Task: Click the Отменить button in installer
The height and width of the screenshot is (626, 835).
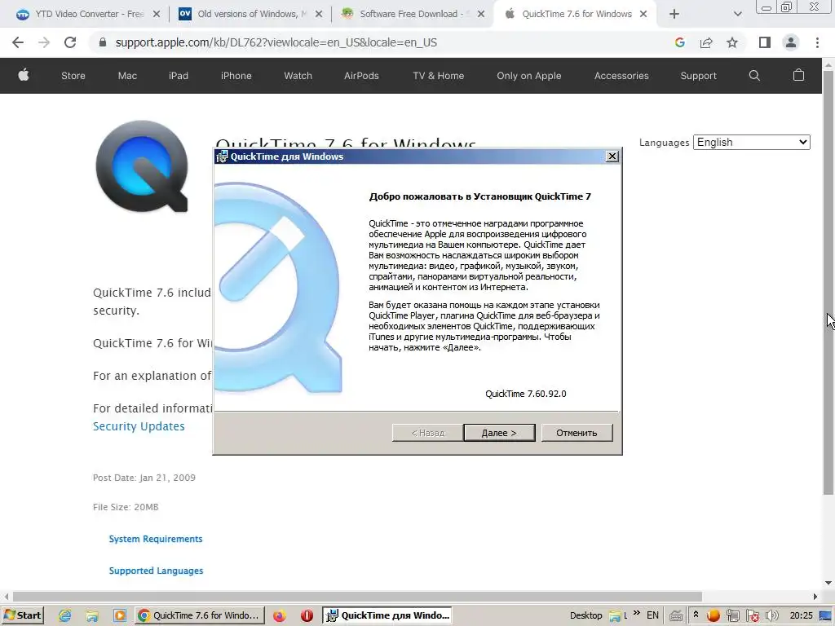Action: click(x=577, y=433)
